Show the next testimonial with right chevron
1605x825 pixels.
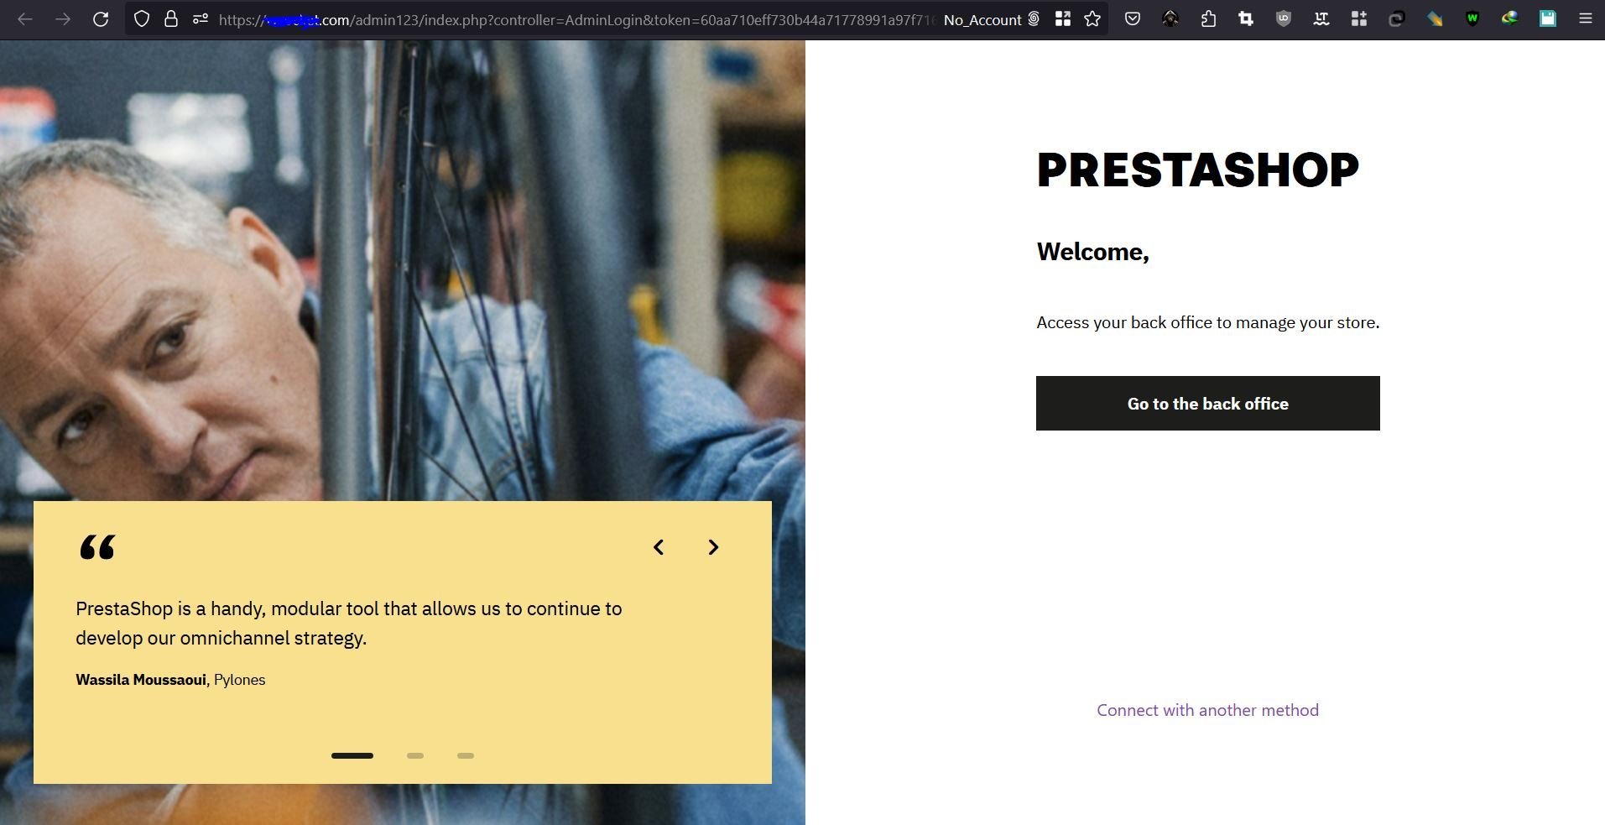tap(713, 547)
